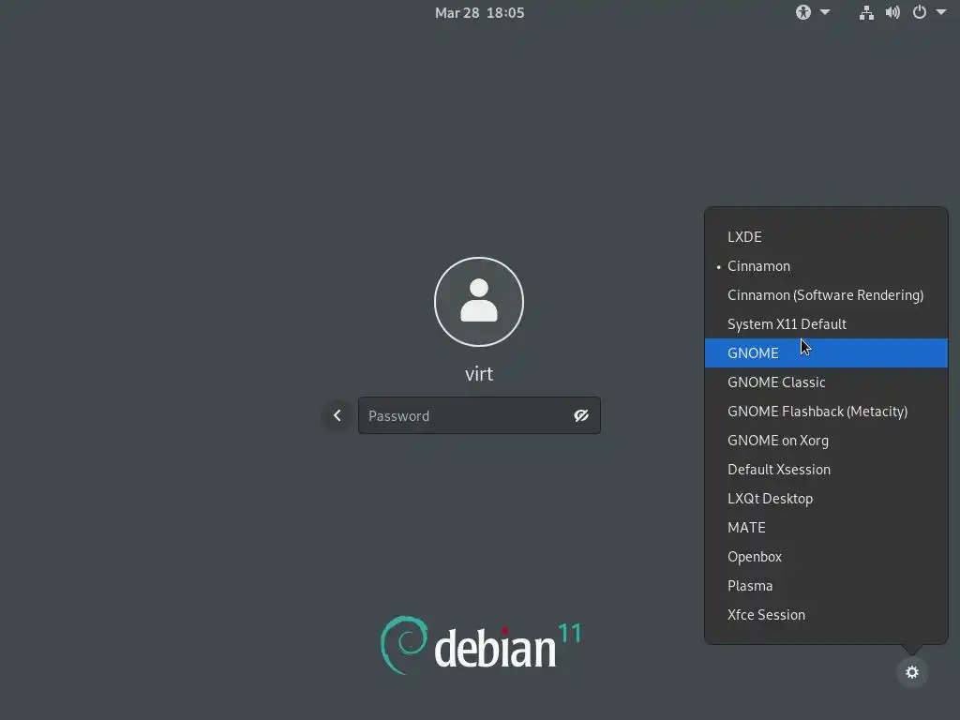Viewport: 960px width, 720px height.
Task: Choose the Openbox session
Action: coord(826,557)
